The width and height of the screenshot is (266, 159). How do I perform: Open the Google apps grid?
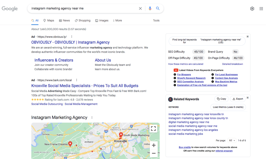pyautogui.click(x=261, y=9)
